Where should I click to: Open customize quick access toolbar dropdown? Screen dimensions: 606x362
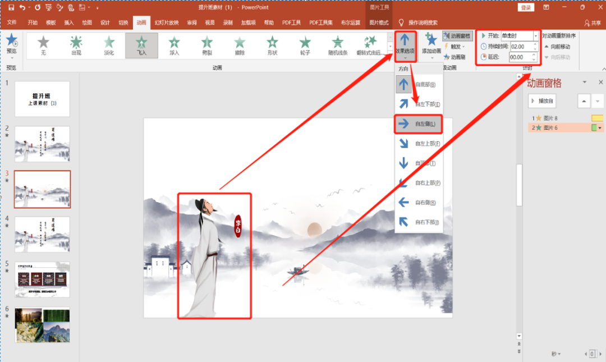[x=98, y=8]
